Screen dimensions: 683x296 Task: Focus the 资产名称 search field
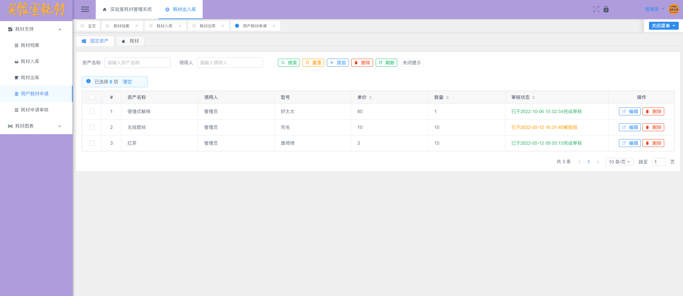click(138, 63)
